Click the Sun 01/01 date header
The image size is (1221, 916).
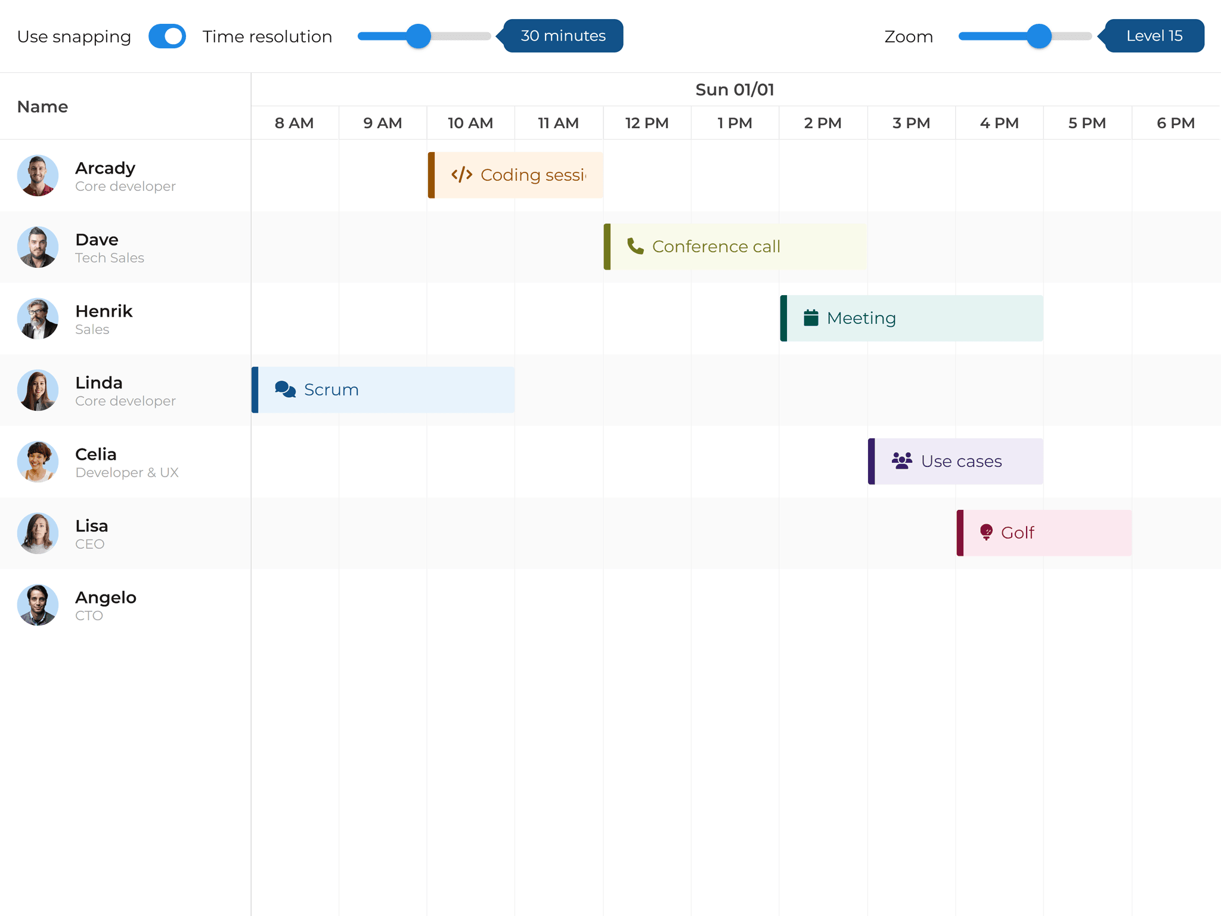(x=735, y=89)
